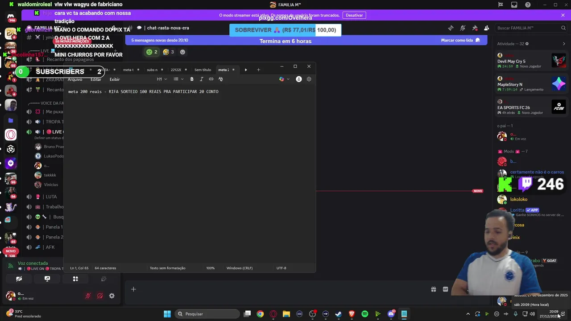The image size is (571, 321).
Task: Click 'Ln 1, Col 65' in status bar
Action: click(79, 268)
